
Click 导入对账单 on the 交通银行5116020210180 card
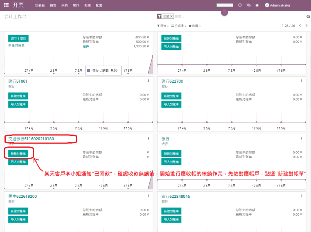[18, 161]
